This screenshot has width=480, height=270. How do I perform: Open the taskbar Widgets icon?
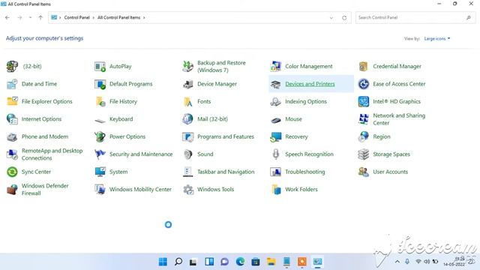tap(209, 262)
